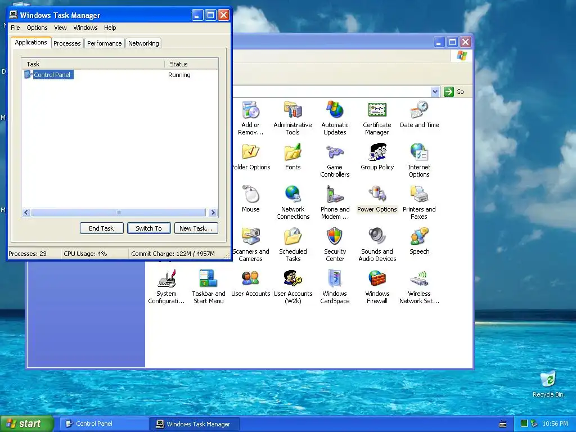Click the Start button
This screenshot has width=576, height=432.
tap(26, 424)
